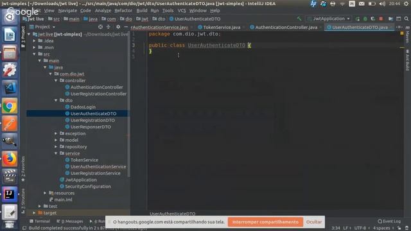Open Search Everywhere magnifier icon
Image resolution: width=411 pixels, height=231 pixels.
407,19
